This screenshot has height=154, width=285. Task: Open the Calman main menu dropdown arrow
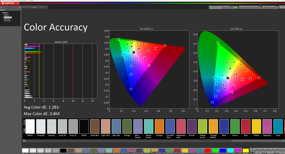pos(18,3)
